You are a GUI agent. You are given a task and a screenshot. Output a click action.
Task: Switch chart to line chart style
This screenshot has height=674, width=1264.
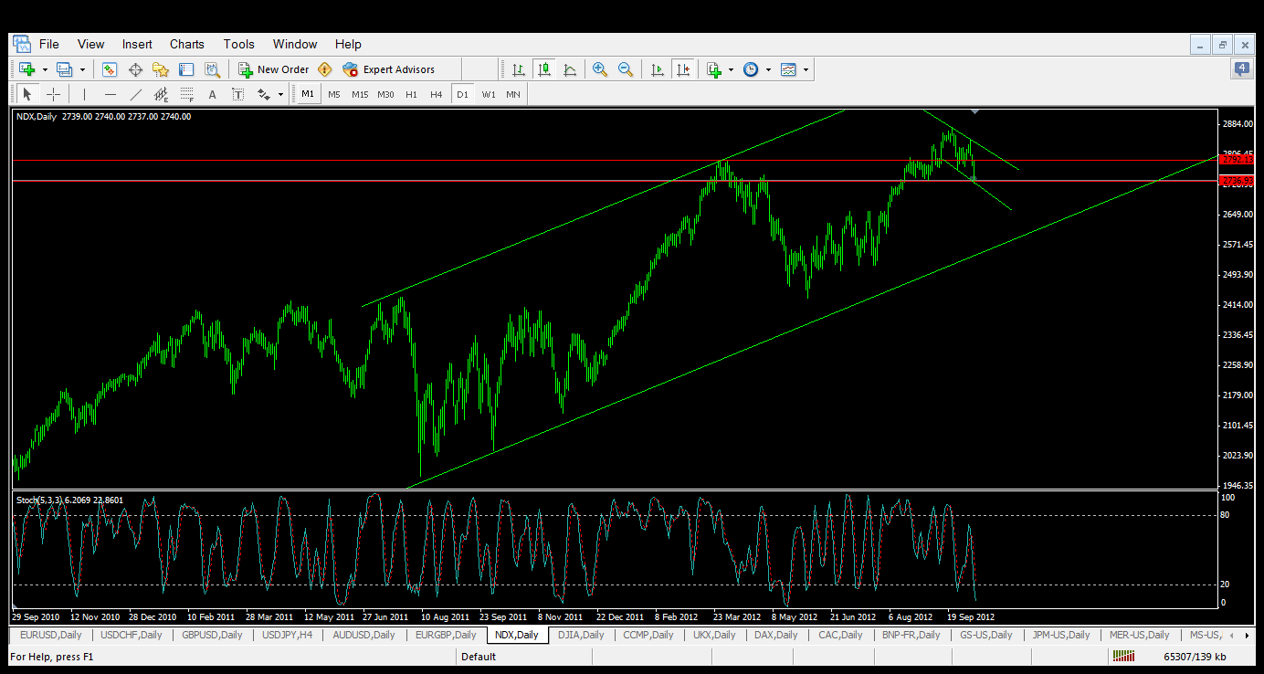pyautogui.click(x=570, y=69)
